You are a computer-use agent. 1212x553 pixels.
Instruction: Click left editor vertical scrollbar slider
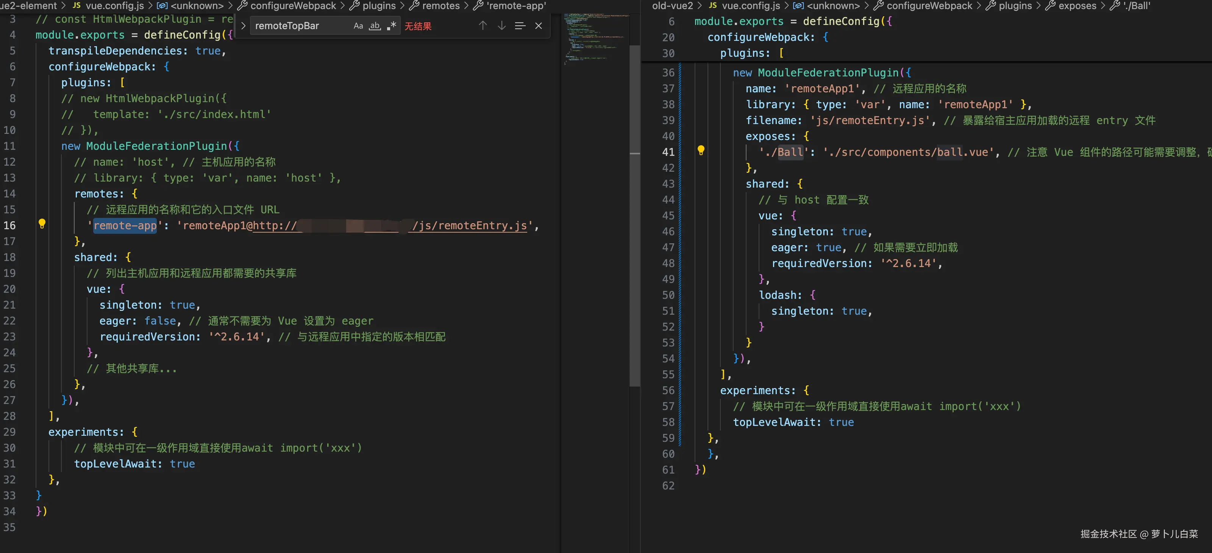635,216
